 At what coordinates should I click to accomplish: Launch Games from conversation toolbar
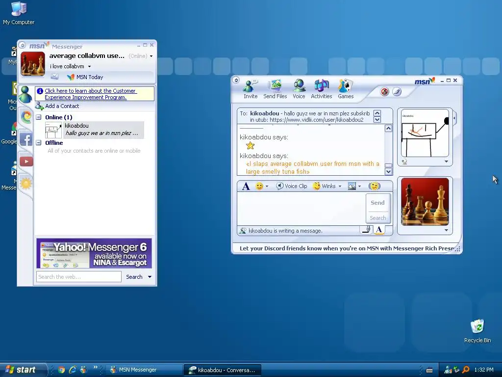(x=346, y=89)
